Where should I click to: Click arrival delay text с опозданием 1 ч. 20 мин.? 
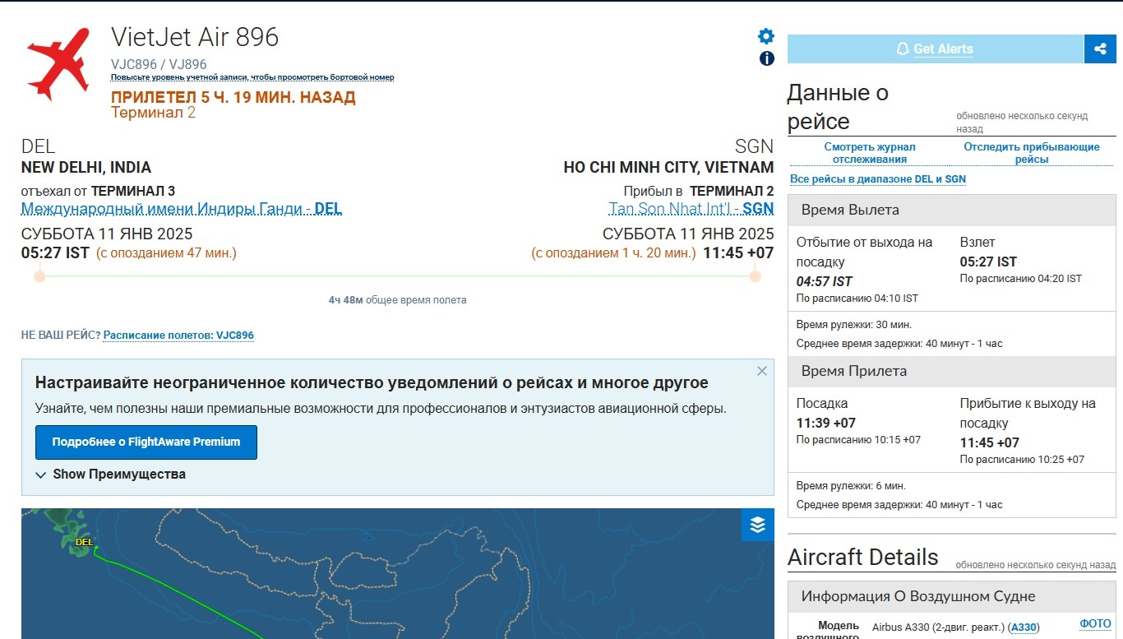point(613,253)
